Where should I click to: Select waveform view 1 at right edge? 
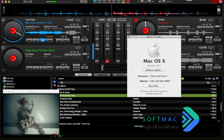219,7
